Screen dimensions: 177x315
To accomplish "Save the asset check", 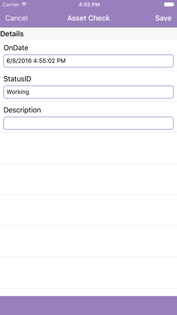I will click(x=163, y=18).
